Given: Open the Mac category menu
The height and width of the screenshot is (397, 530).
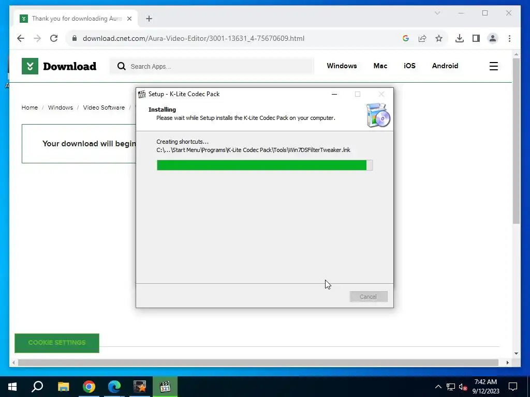Looking at the screenshot, I should pyautogui.click(x=380, y=66).
